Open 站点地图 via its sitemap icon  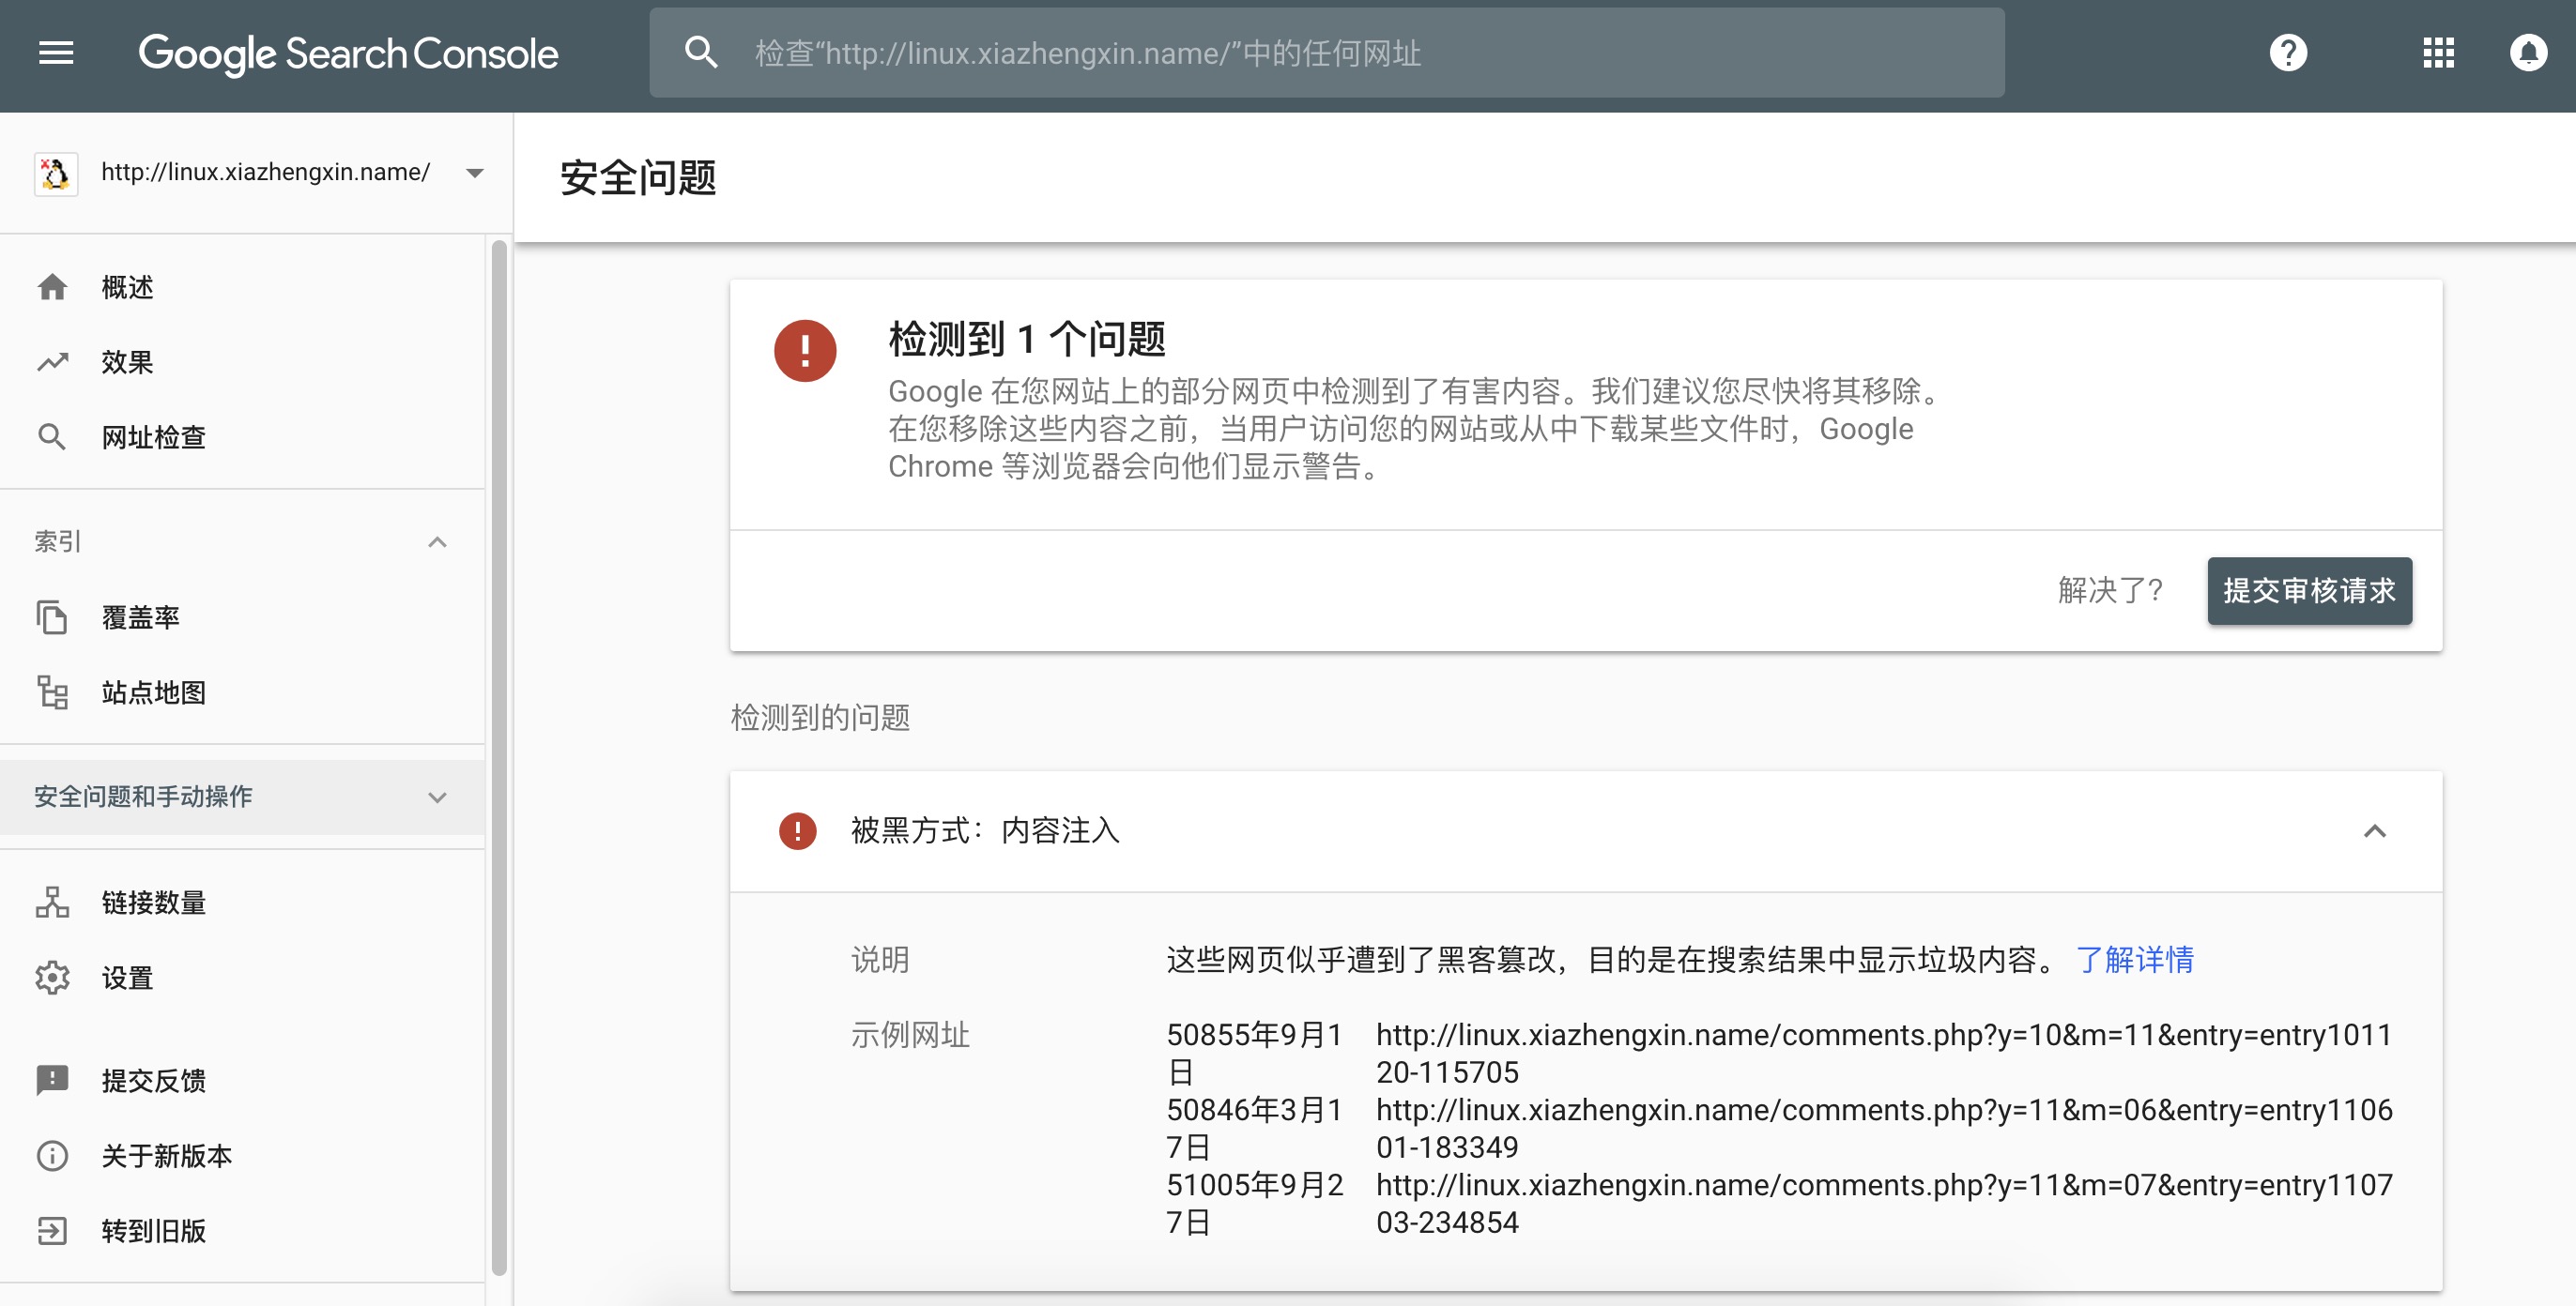[x=53, y=692]
